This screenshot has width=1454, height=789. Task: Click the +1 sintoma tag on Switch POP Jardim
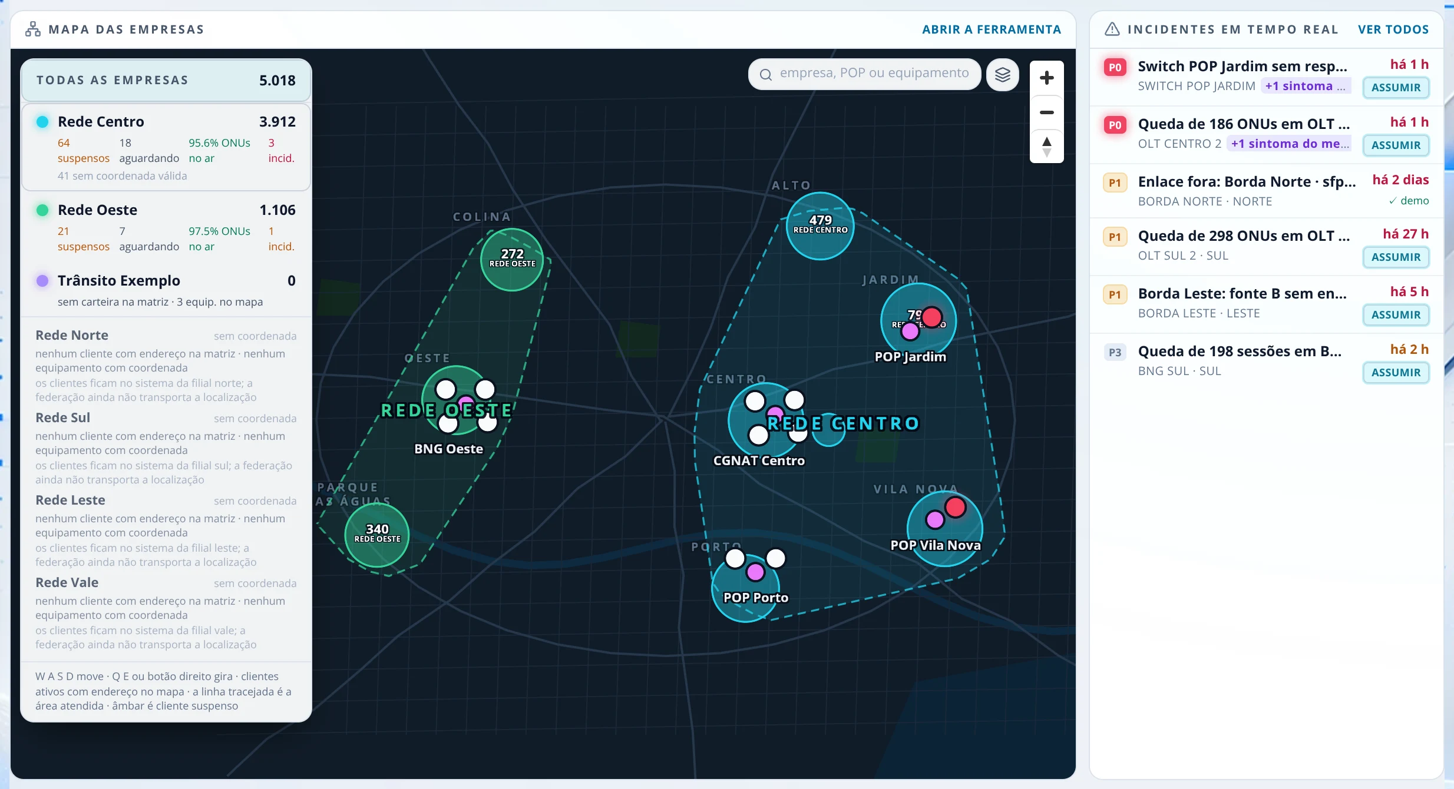tap(1306, 86)
